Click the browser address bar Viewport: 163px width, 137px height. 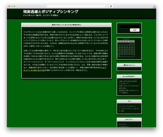(x=77, y=6)
